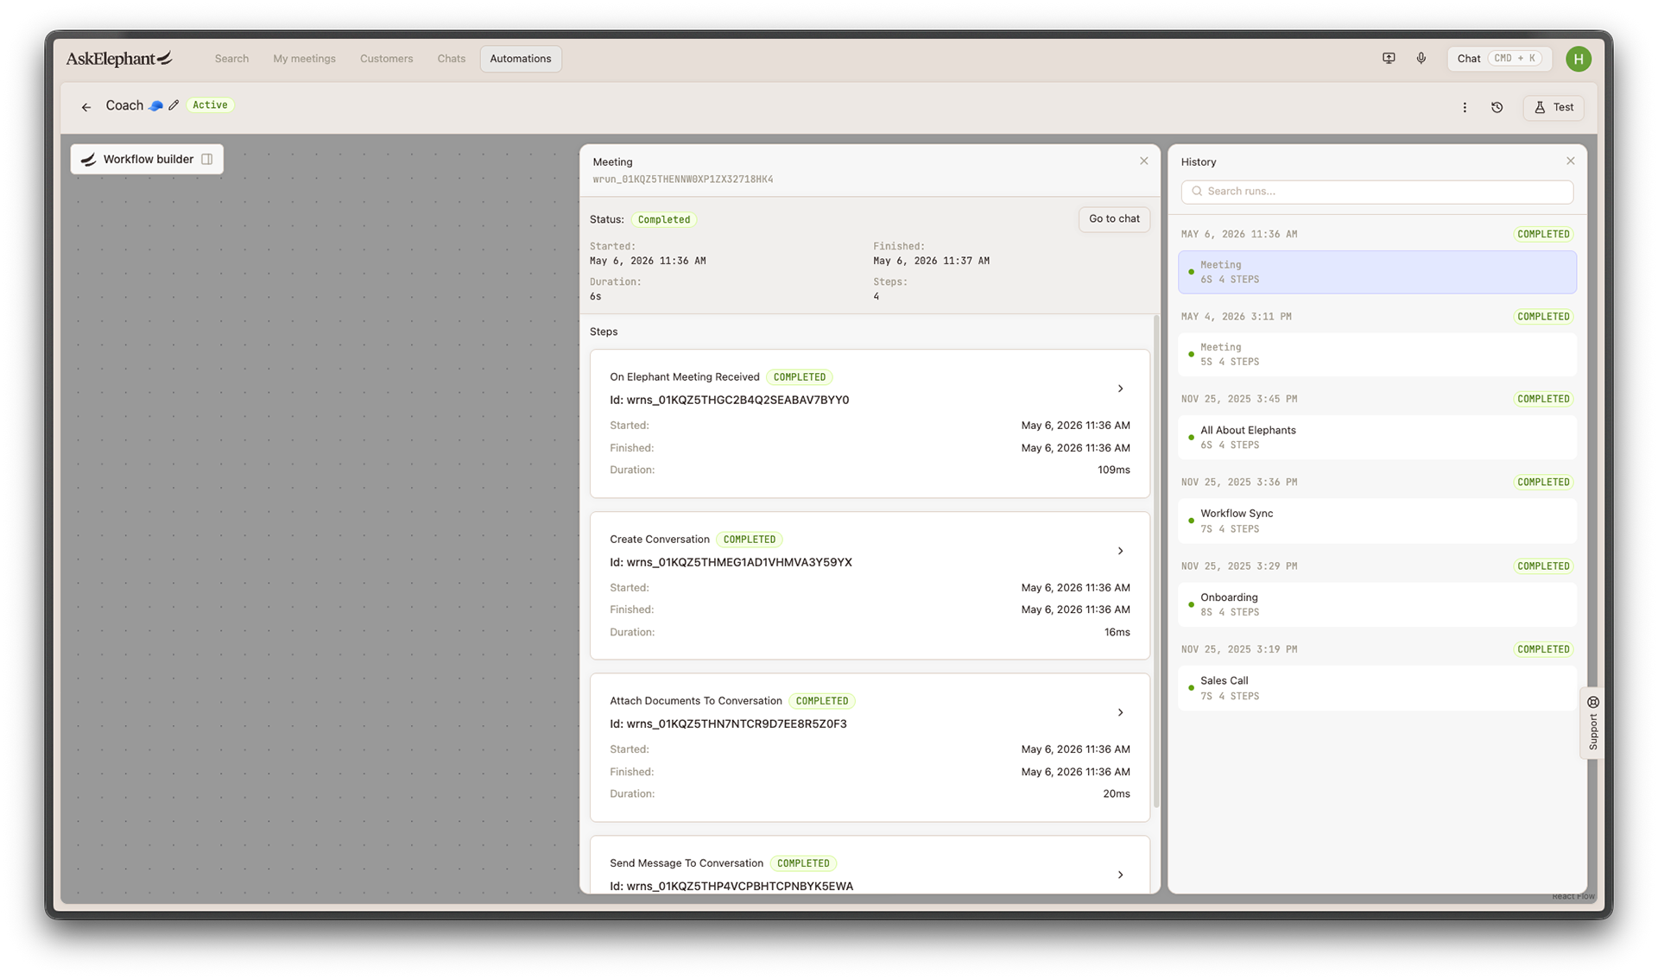Screen dimensions: 1658x979
Task: Click the blue cap emoji beside Coach
Action: click(x=156, y=105)
